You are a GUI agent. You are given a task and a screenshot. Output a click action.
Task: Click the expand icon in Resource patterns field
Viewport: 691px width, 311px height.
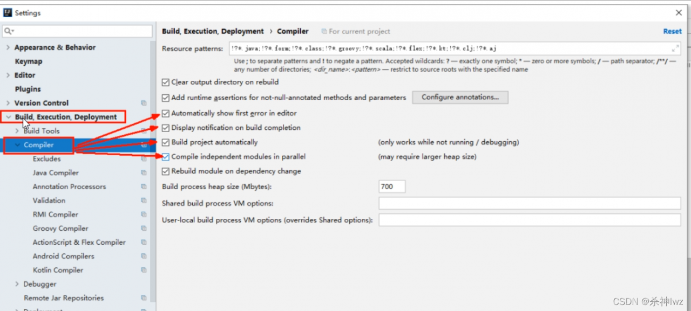(675, 49)
